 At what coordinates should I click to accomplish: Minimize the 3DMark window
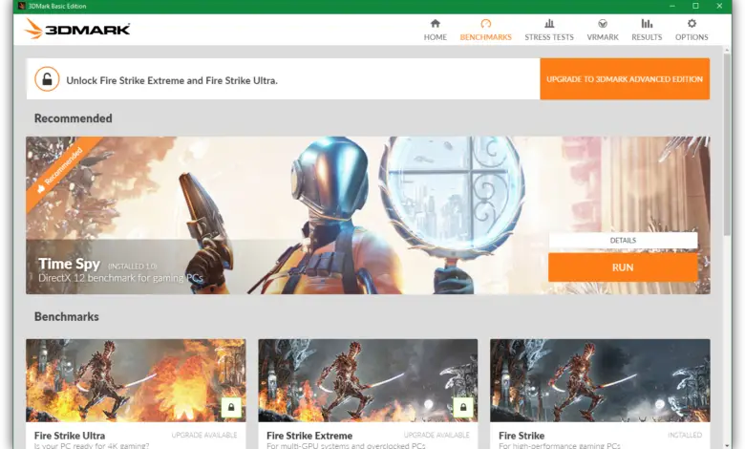(x=672, y=6)
